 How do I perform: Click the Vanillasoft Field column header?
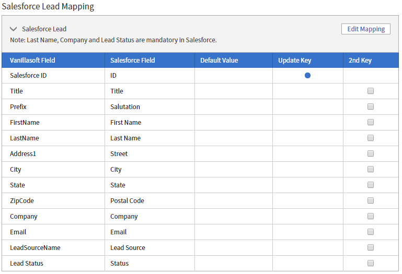[x=53, y=61]
